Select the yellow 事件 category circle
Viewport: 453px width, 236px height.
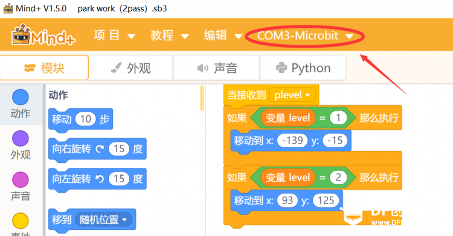[x=20, y=221]
